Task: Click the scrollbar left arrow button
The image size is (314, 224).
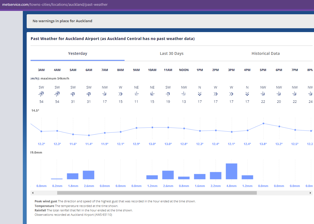Action: pyautogui.click(x=33, y=193)
